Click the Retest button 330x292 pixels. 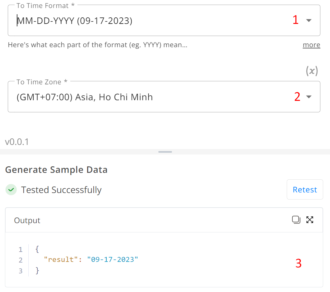pyautogui.click(x=305, y=190)
